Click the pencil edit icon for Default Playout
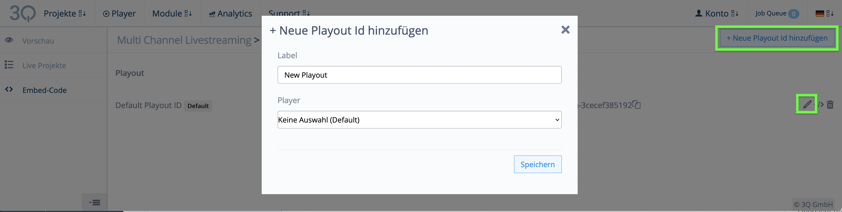 point(807,104)
